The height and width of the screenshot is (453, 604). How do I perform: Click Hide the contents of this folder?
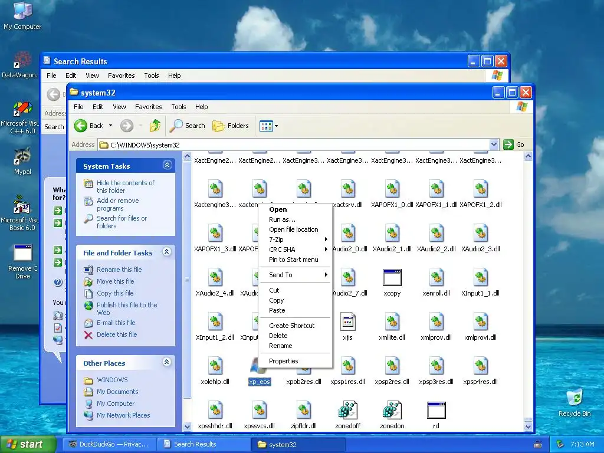(125, 186)
